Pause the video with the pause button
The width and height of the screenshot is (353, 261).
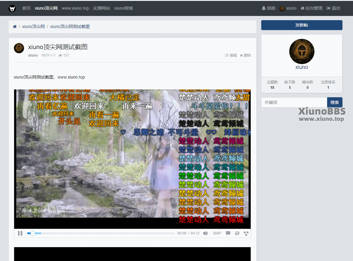click(x=20, y=233)
